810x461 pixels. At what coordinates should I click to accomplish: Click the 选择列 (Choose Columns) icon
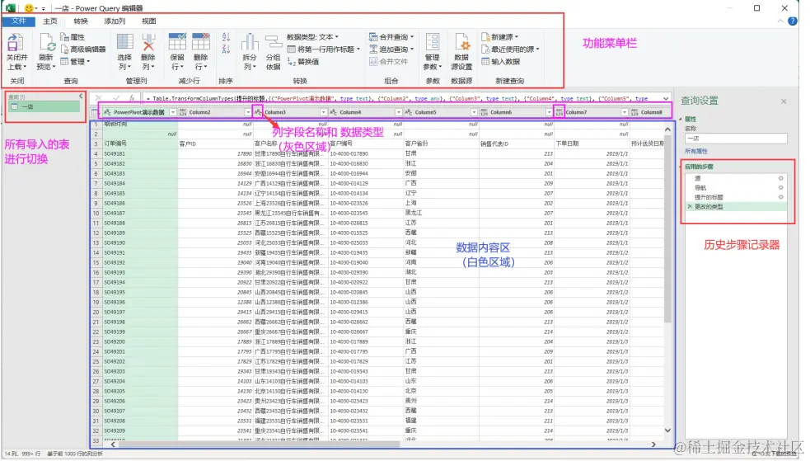pos(124,42)
